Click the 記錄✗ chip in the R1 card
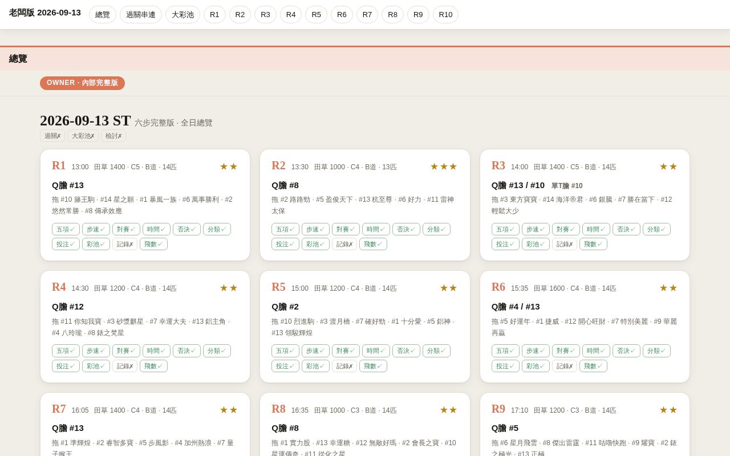 click(125, 244)
